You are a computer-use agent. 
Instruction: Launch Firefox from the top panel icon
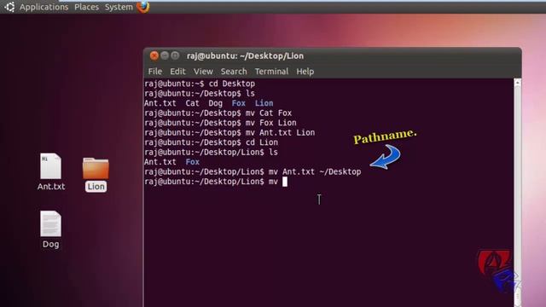(143, 7)
